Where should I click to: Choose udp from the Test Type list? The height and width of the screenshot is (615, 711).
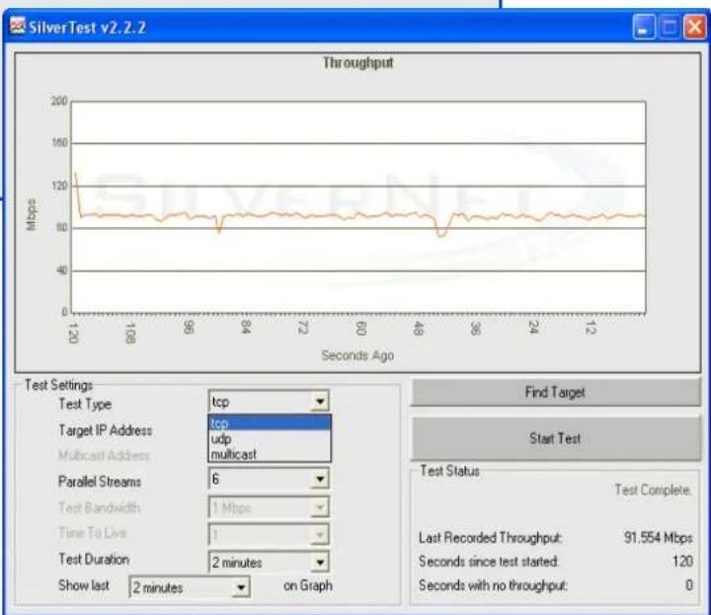[x=270, y=438]
